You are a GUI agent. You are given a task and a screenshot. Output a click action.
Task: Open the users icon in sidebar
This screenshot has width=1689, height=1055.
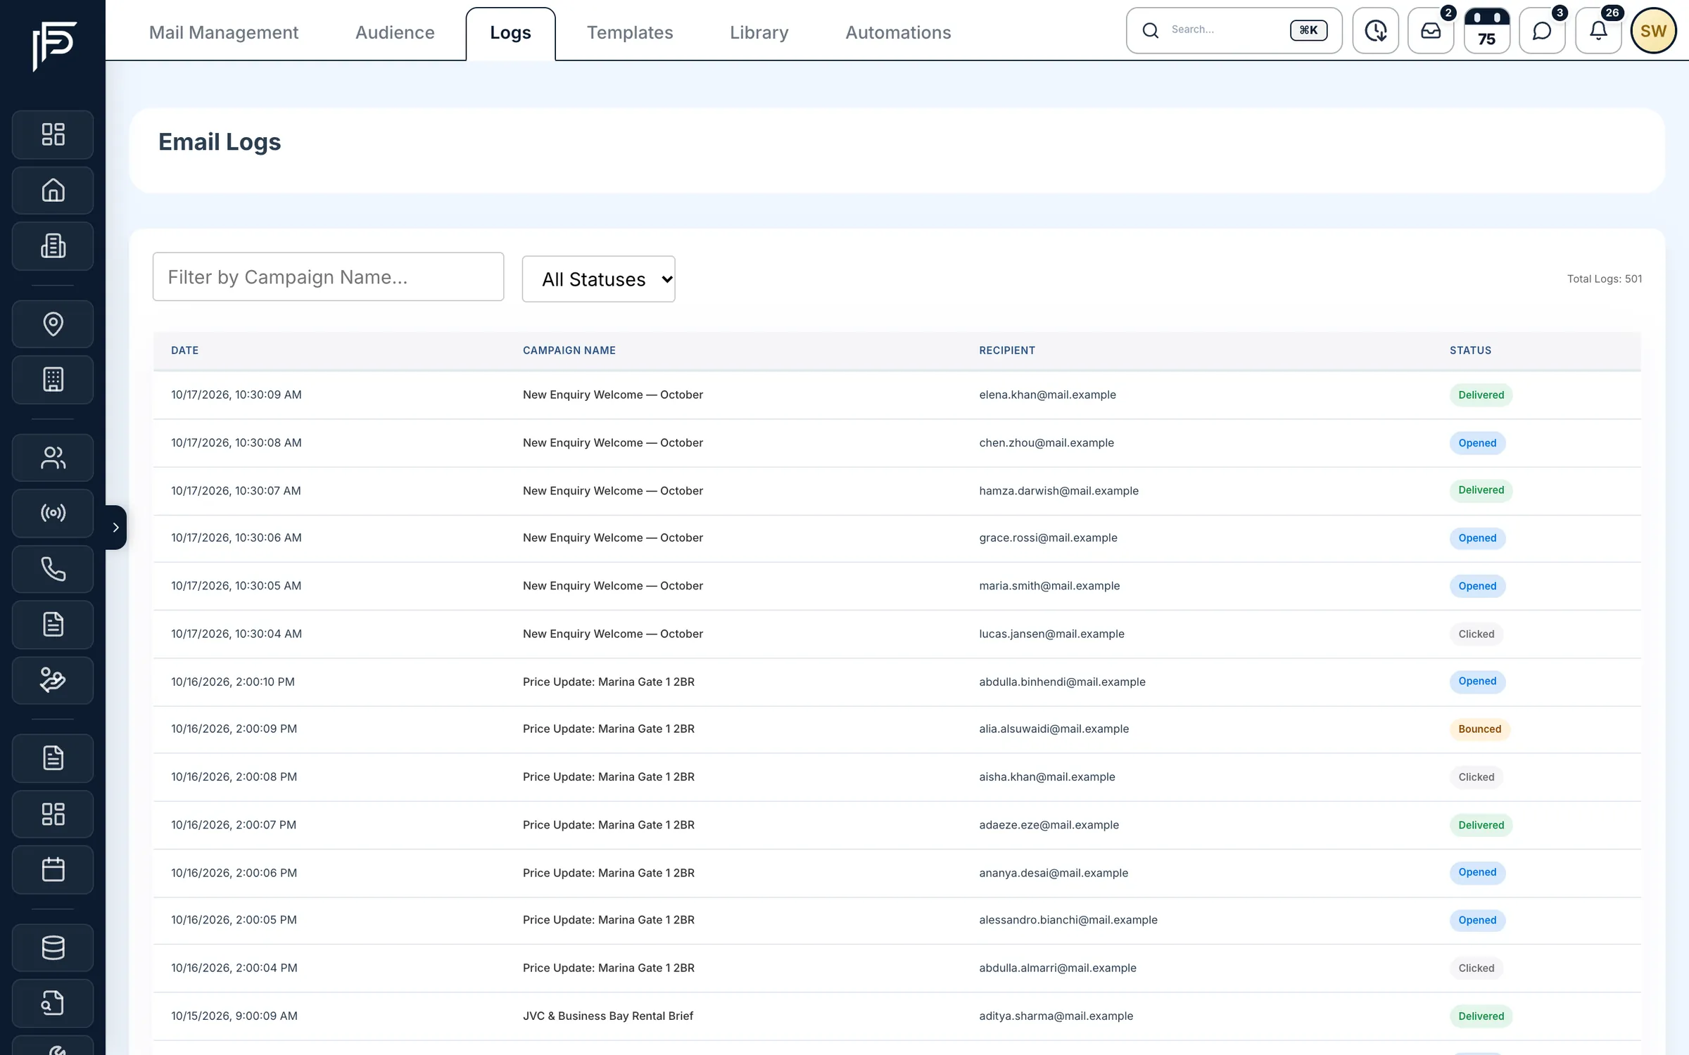pyautogui.click(x=53, y=458)
